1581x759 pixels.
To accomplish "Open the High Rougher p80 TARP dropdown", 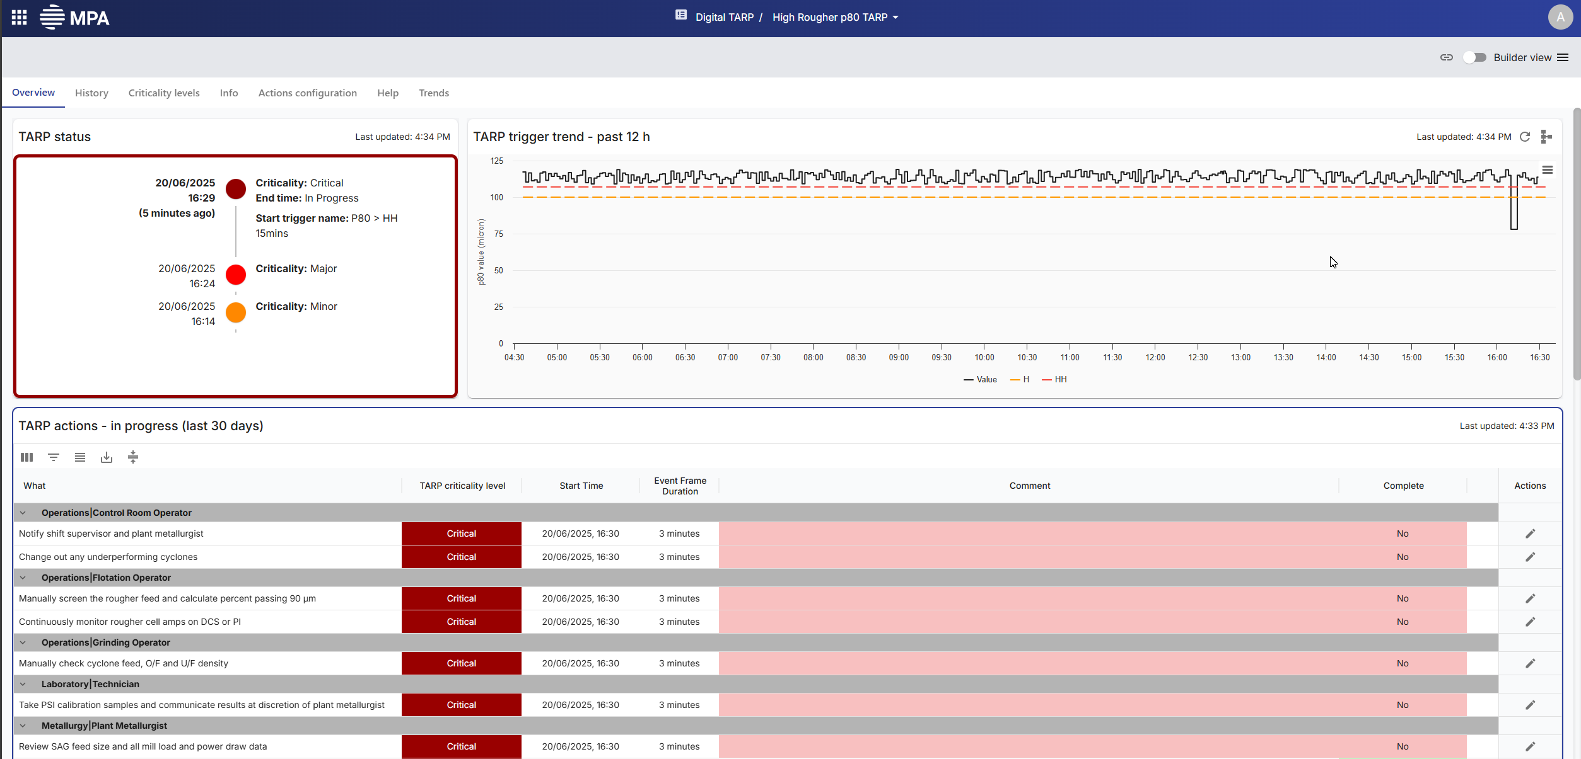I will (x=836, y=17).
